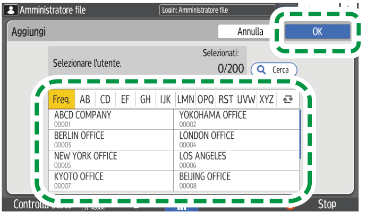Click the Login: Amministratore file field
Viewport: 367px width, 214px height.
click(x=218, y=10)
